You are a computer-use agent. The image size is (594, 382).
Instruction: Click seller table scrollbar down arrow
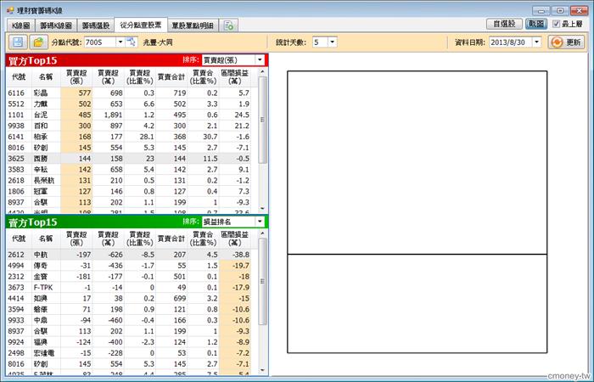click(x=262, y=370)
